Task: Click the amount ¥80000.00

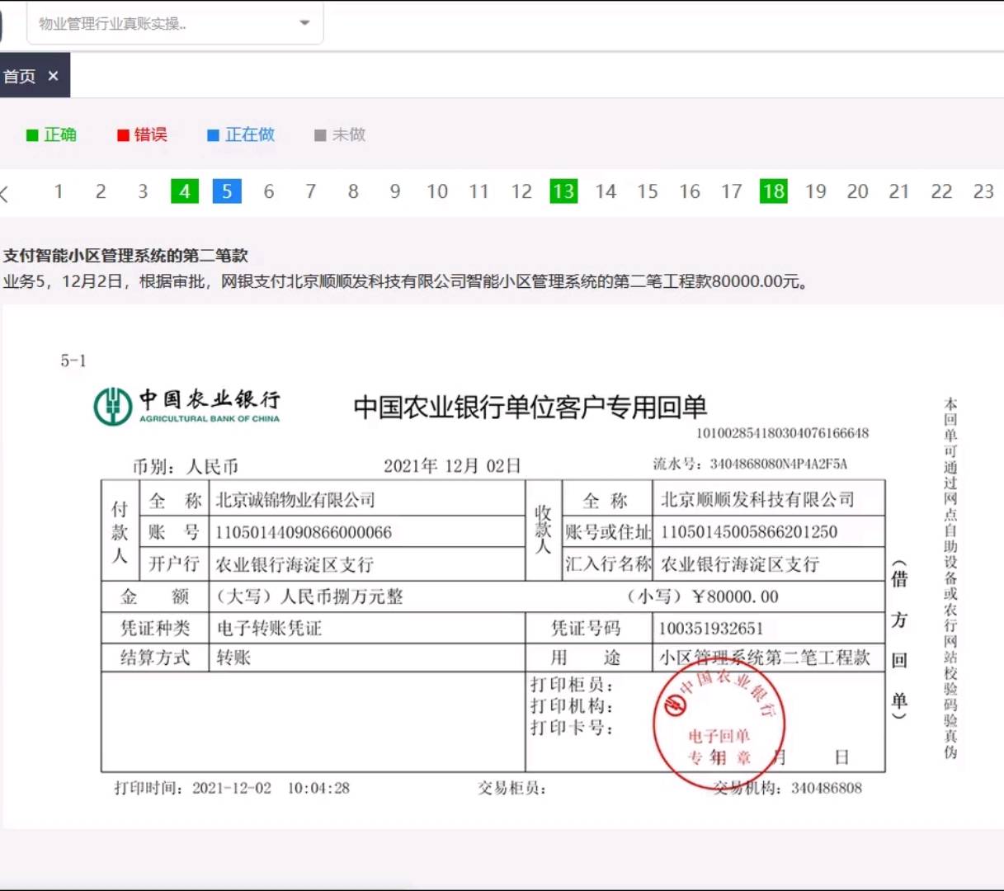Action: click(735, 596)
